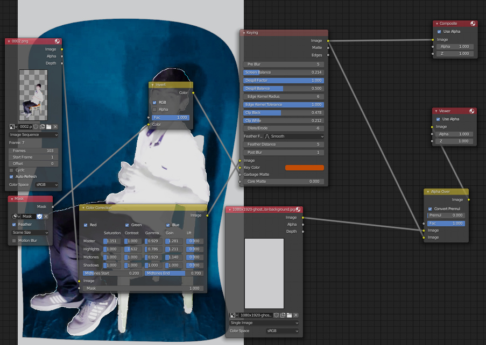Click Pre Blur field in Keying node
This screenshot has height=345, width=486.
pyautogui.click(x=284, y=64)
